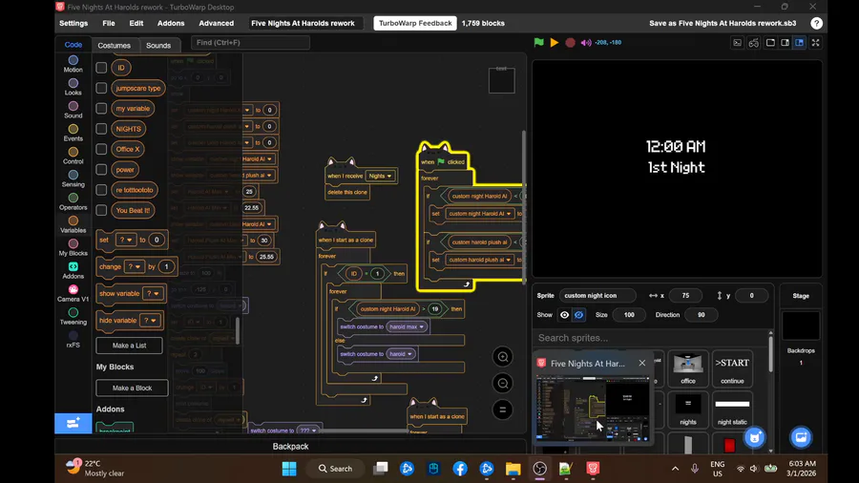Open dropdown in hide variable block
Viewport: 859px width, 483px height.
pyautogui.click(x=150, y=321)
